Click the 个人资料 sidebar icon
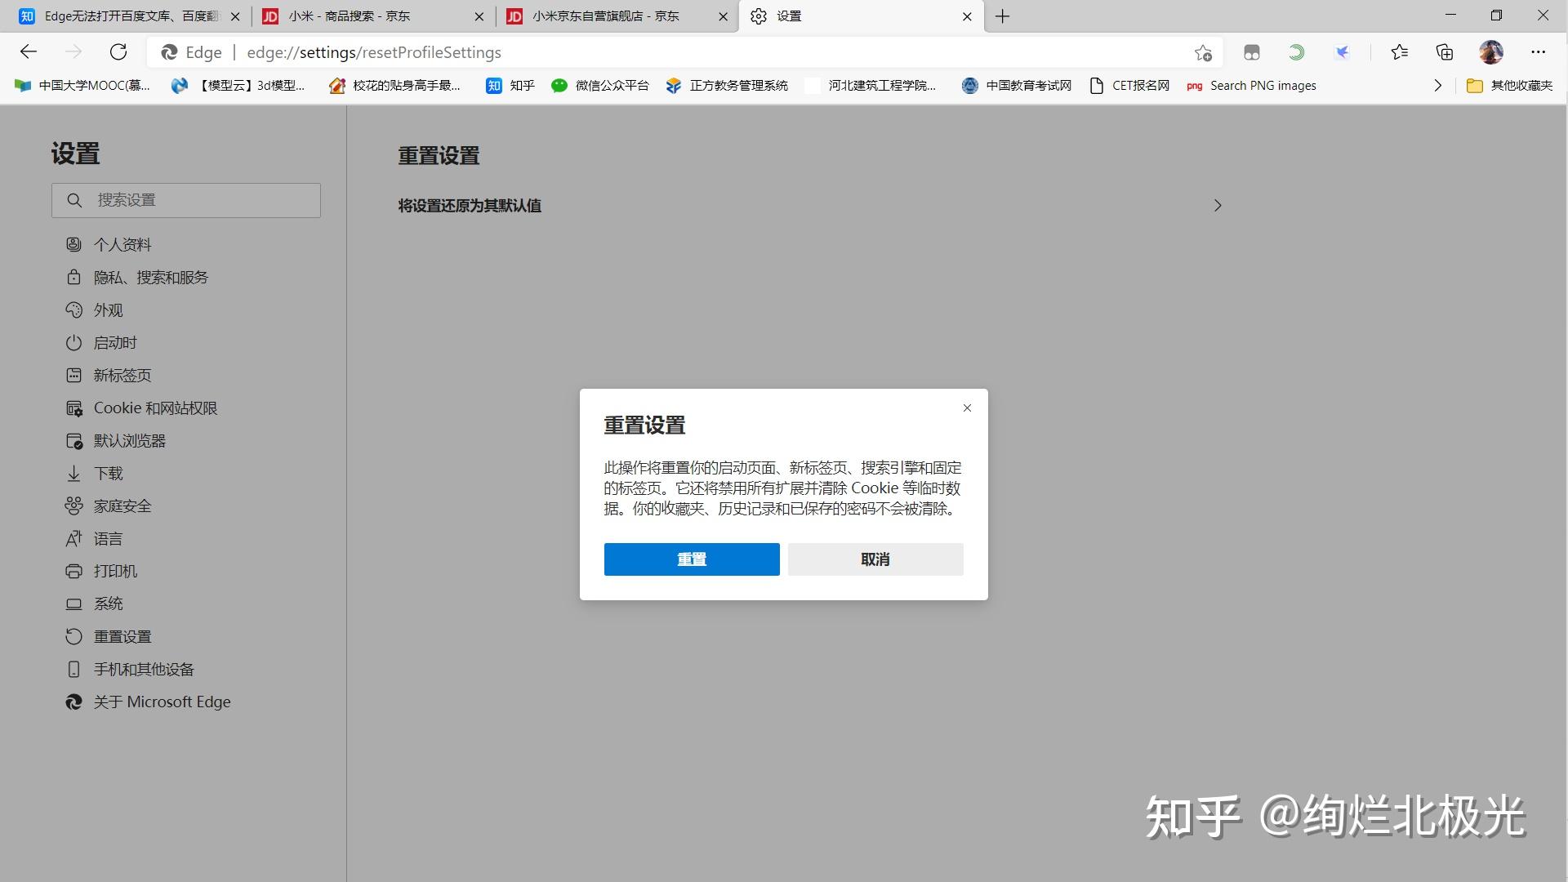Screen dimensions: 1568x882 (73, 244)
